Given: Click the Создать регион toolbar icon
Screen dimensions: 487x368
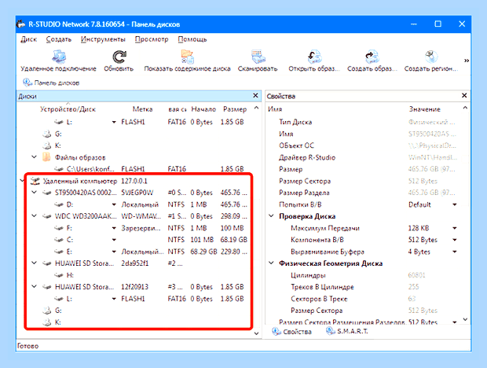Looking at the screenshot, I should pos(431,57).
